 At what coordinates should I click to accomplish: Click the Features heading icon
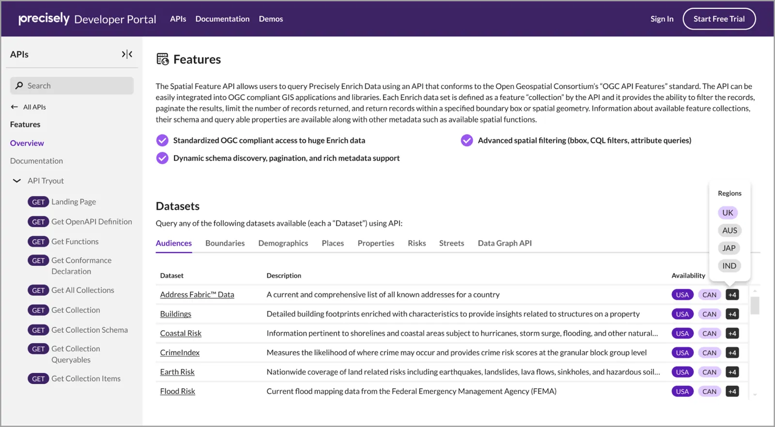[163, 59]
